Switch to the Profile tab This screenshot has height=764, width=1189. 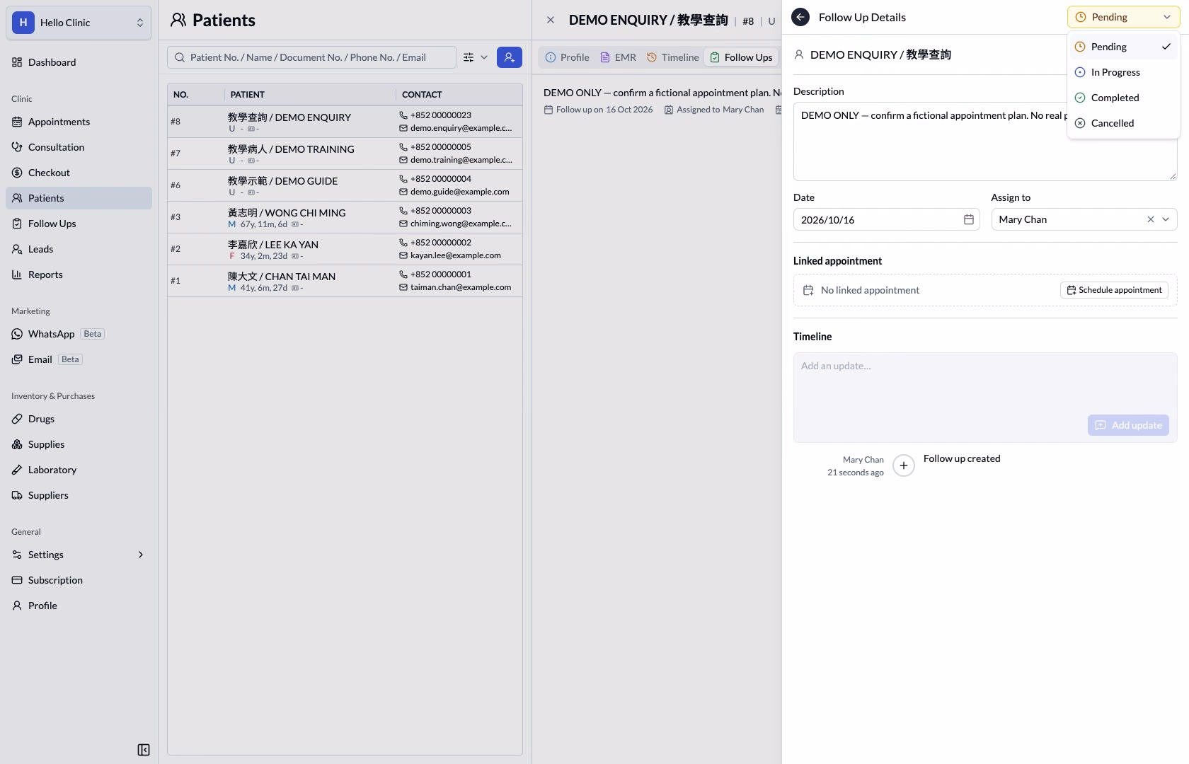click(568, 57)
